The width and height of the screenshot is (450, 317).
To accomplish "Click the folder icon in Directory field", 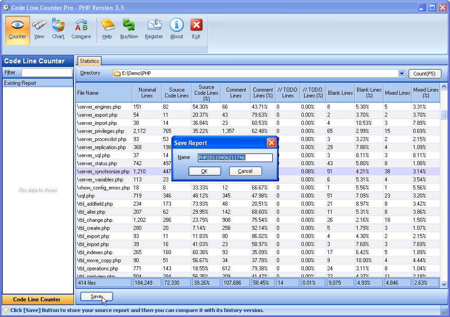I will (x=117, y=74).
